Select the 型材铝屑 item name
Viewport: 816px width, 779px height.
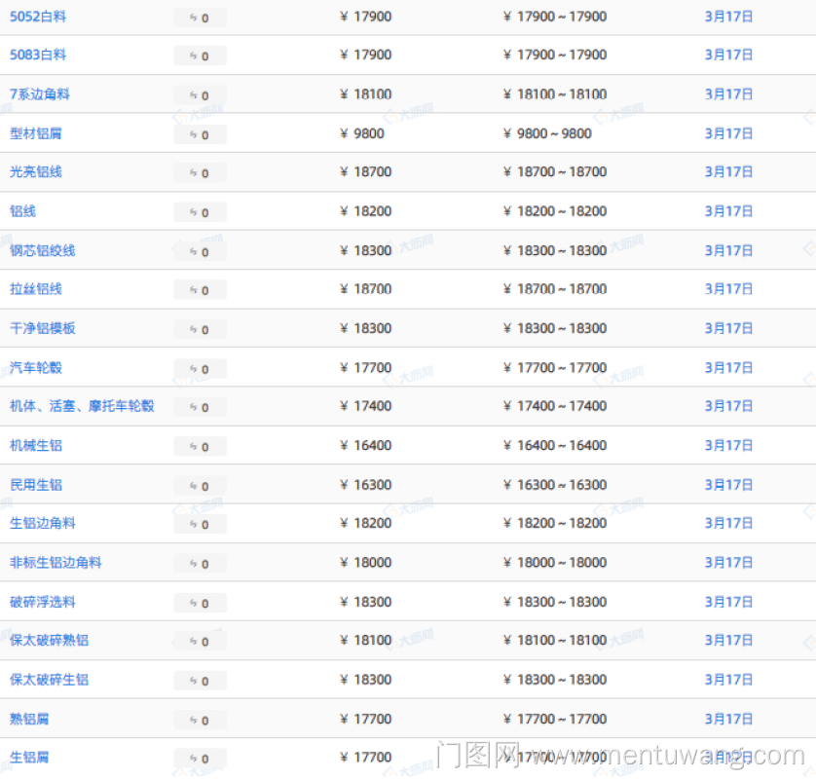click(36, 133)
